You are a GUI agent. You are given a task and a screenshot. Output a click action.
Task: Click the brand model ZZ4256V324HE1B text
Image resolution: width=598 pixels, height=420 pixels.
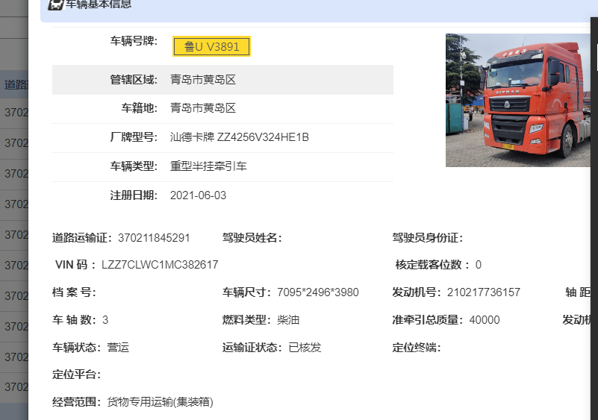tap(239, 137)
